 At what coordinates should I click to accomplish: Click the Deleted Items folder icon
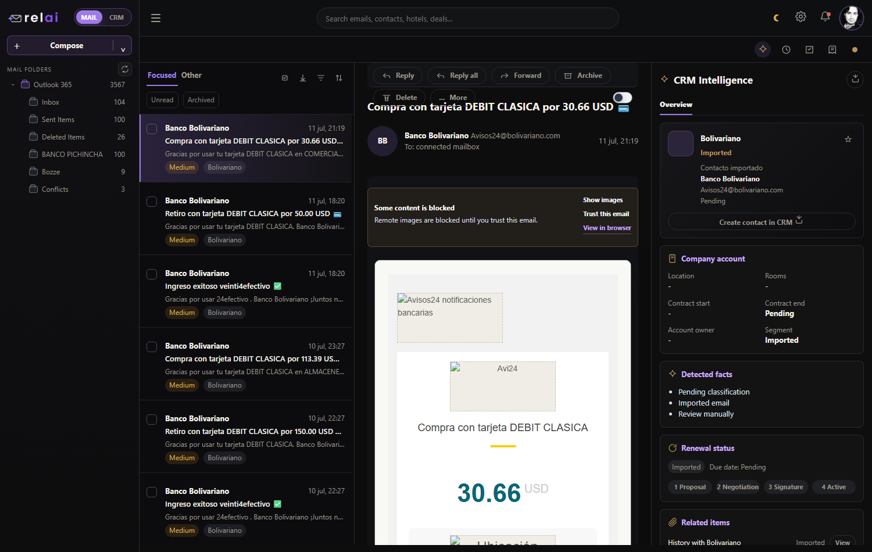pyautogui.click(x=34, y=137)
